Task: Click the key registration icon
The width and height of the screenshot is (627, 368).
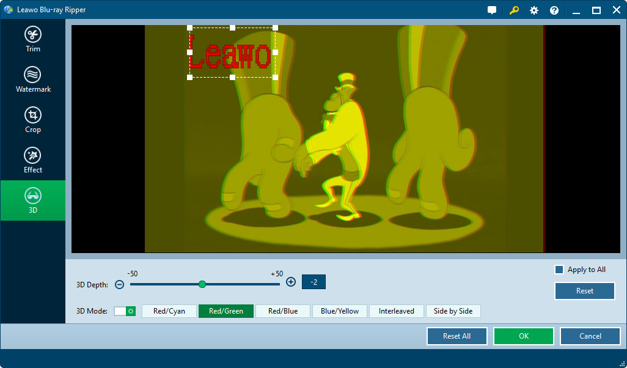Action: pos(514,10)
